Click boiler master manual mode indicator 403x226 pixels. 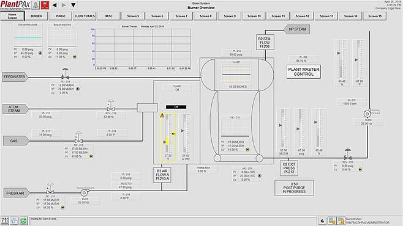coord(75,57)
